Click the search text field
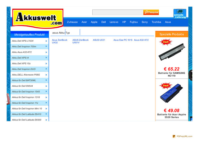This screenshot has width=199, height=141. point(118,12)
